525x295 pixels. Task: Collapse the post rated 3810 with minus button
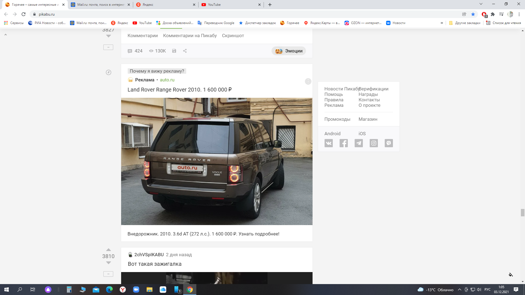point(108,274)
